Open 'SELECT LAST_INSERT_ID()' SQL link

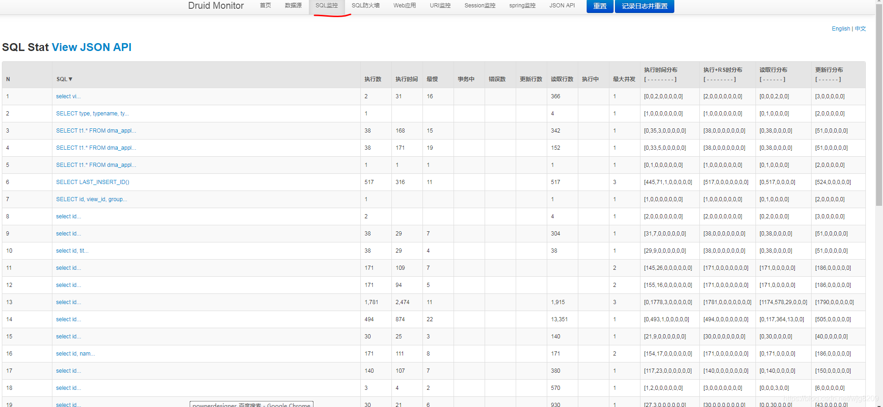(x=93, y=182)
